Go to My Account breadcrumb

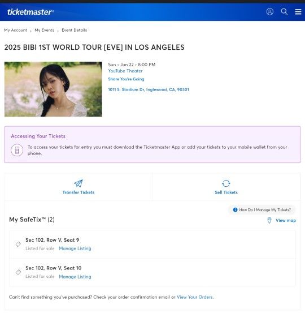(x=16, y=30)
